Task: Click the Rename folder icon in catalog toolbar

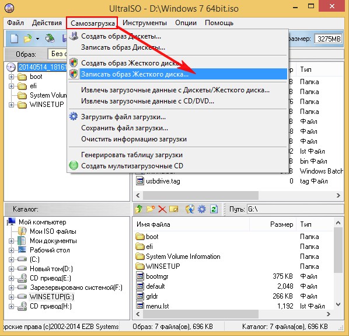Action: pyautogui.click(x=173, y=209)
